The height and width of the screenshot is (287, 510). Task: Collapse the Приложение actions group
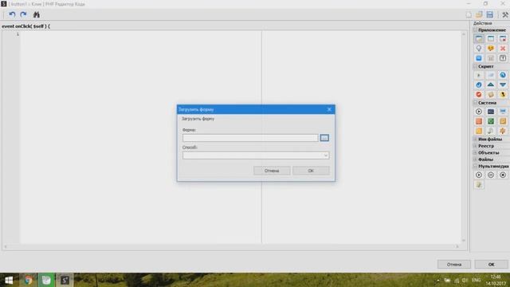[475, 30]
